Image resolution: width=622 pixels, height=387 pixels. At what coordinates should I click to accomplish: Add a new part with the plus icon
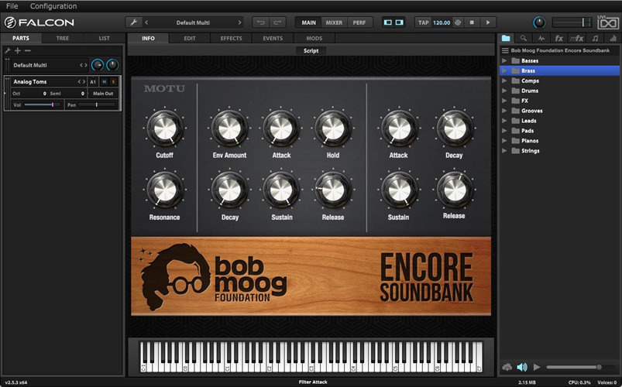(x=18, y=50)
